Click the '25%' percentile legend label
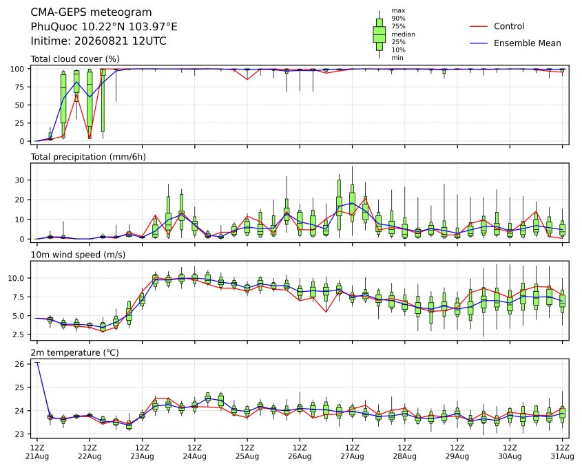The image size is (582, 468). 398,42
